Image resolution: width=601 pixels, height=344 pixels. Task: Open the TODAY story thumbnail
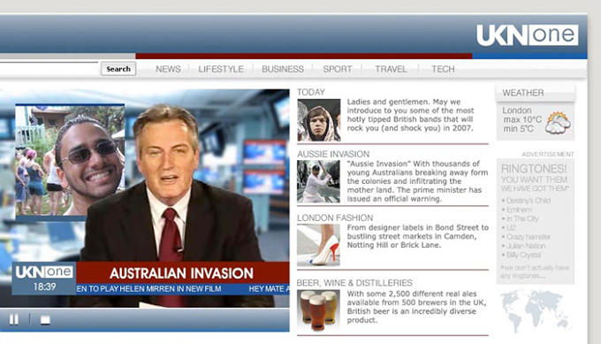tap(319, 120)
